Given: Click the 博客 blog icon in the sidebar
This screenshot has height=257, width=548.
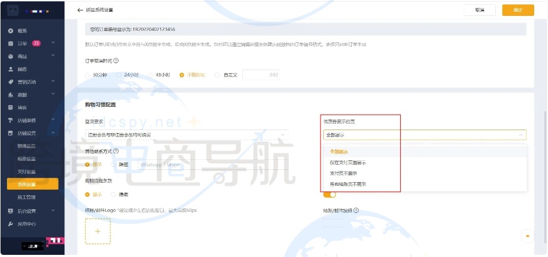Looking at the screenshot, I should click(11, 108).
